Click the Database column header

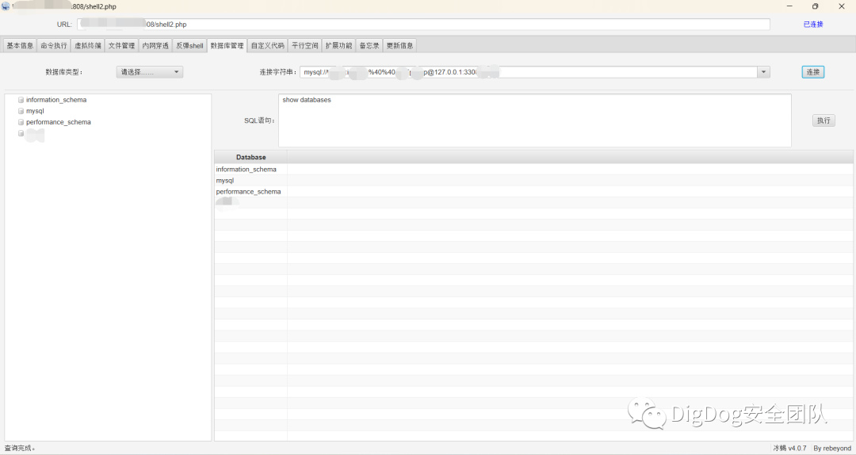(x=250, y=157)
